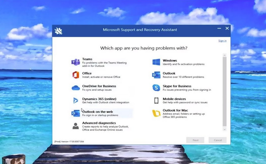The height and width of the screenshot is (164, 266).
Task: Click 'Fix sign in or startup problems' text
Action: point(100,115)
